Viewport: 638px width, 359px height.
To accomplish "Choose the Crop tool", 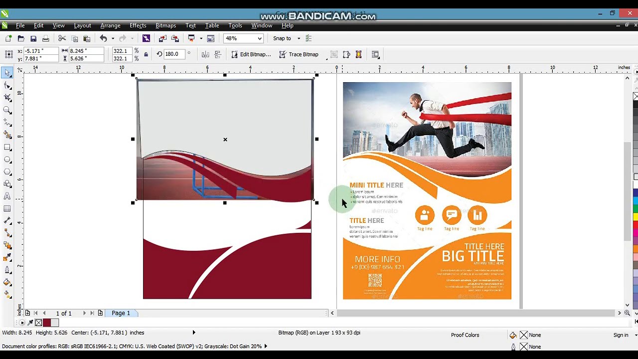I will click(7, 98).
